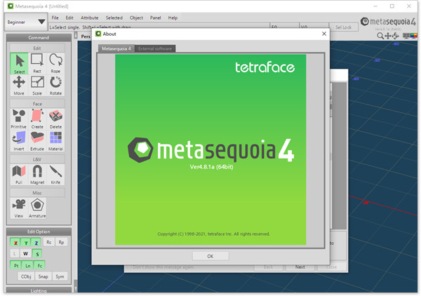This screenshot has height=296, width=421.
Task: Collapse the Command panel header
Action: coord(39,38)
